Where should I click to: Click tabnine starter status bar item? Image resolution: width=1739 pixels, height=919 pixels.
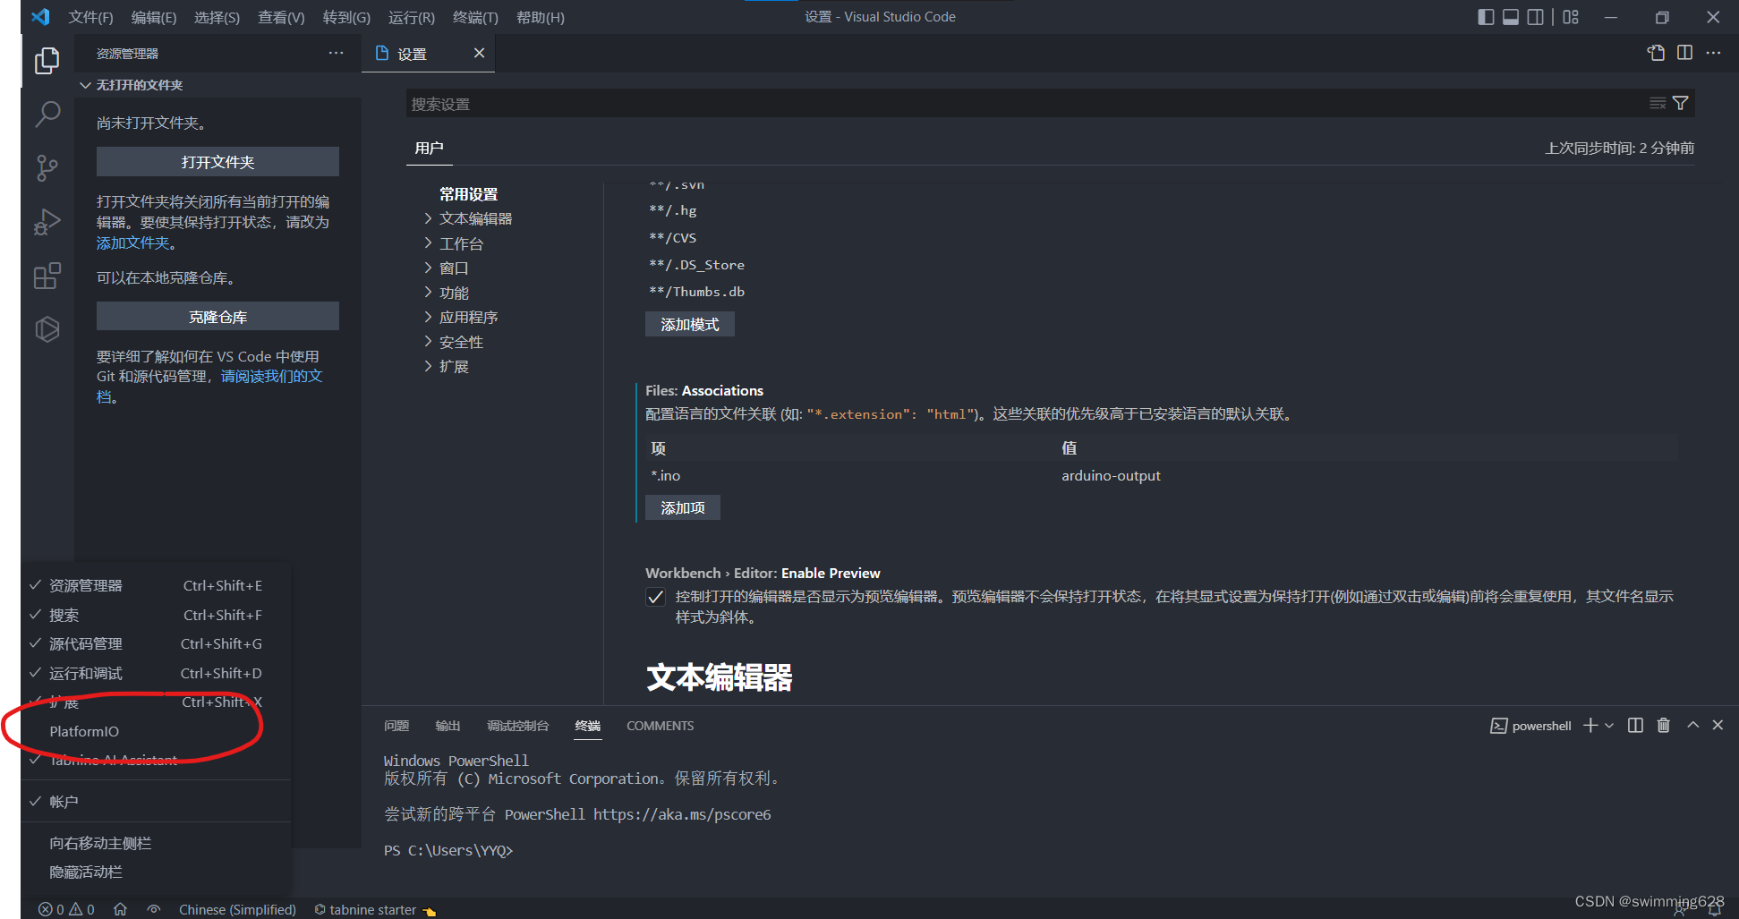tap(374, 909)
